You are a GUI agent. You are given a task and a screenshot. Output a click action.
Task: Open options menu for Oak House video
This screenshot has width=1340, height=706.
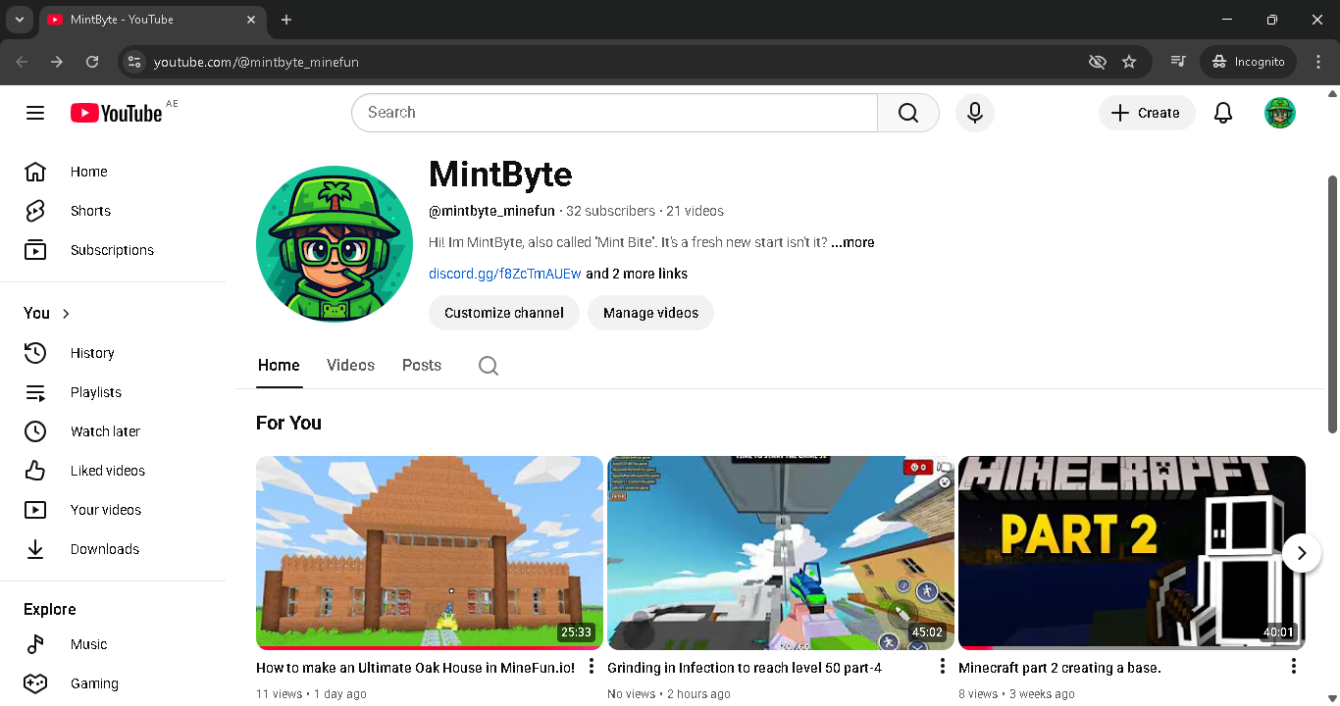592,667
